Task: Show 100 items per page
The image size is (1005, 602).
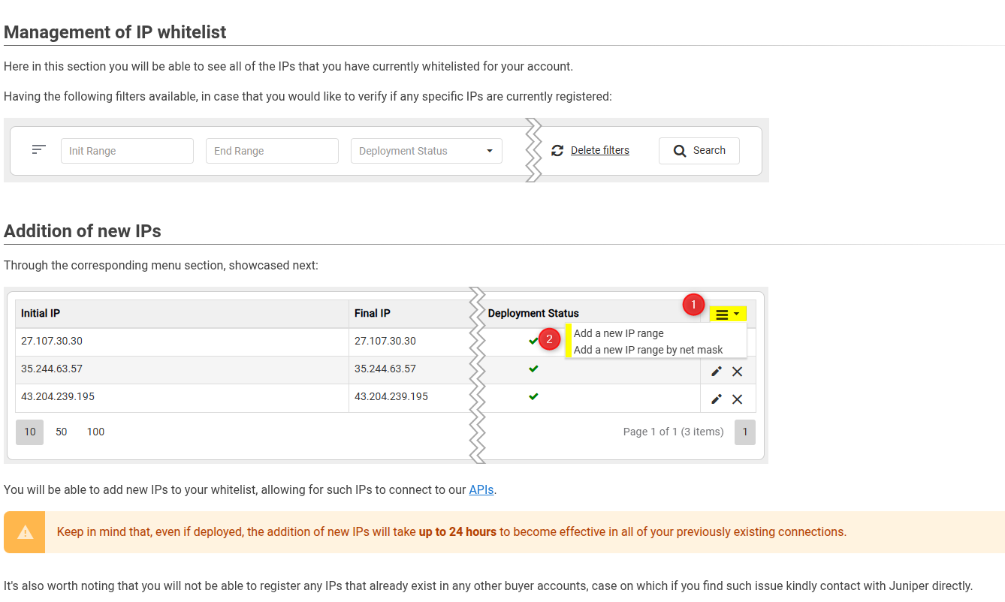Action: tap(95, 432)
